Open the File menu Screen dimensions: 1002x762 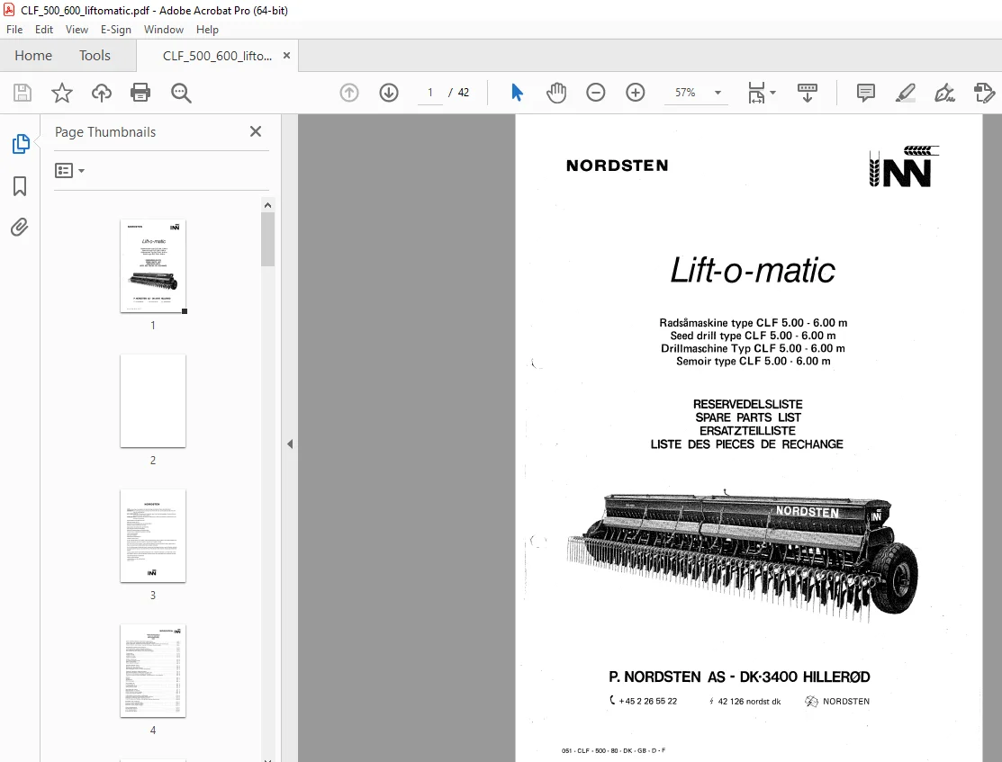click(x=14, y=30)
